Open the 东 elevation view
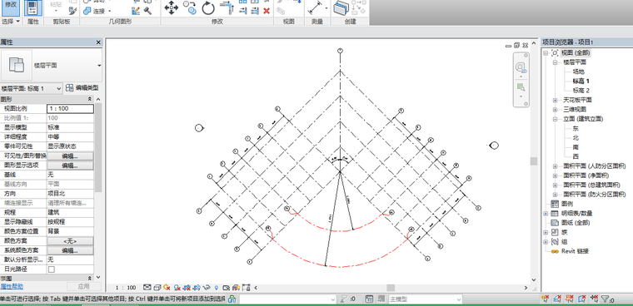The image size is (633, 306). click(x=576, y=129)
